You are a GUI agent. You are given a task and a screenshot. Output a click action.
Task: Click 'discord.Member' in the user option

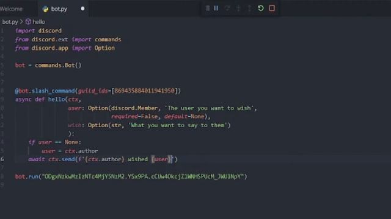pyautogui.click(x=134, y=108)
